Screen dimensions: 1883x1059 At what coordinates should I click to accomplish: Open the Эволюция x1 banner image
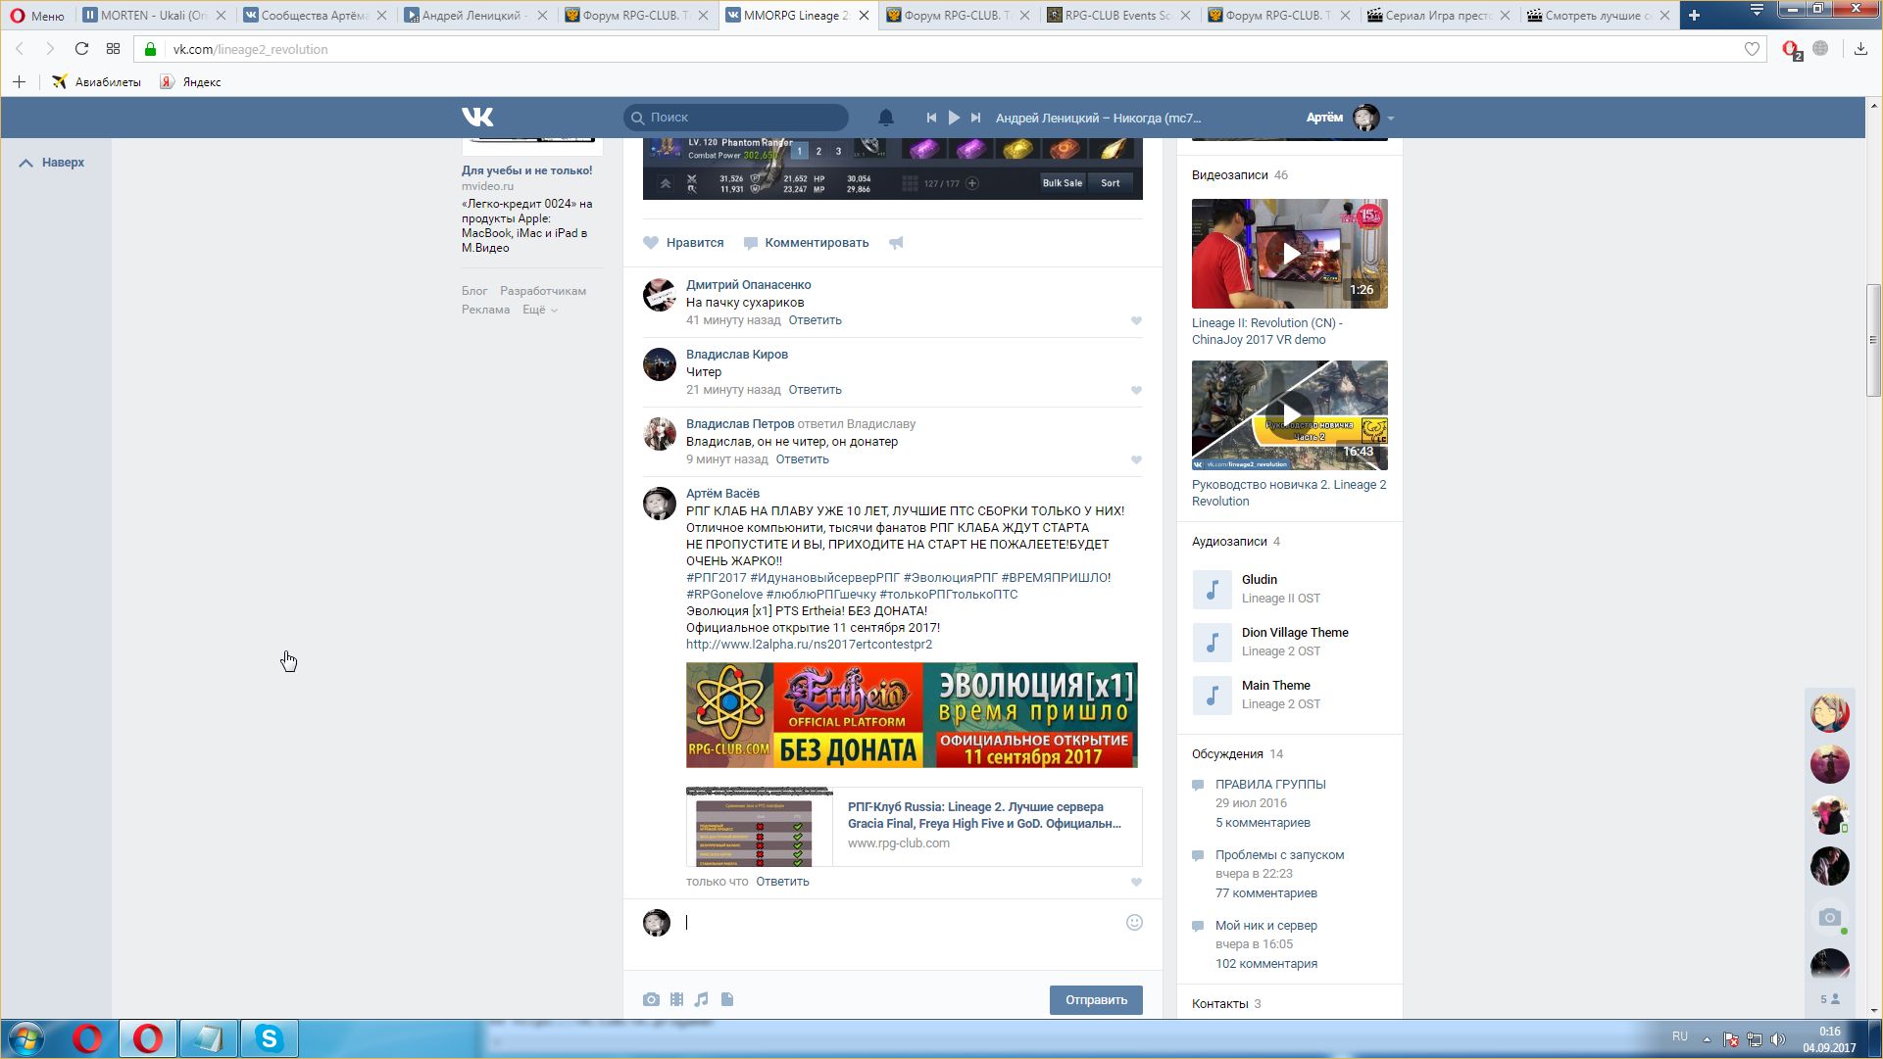coord(912,715)
